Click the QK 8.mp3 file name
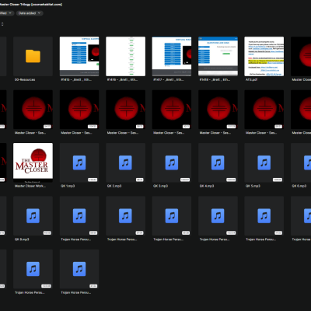 22,239
